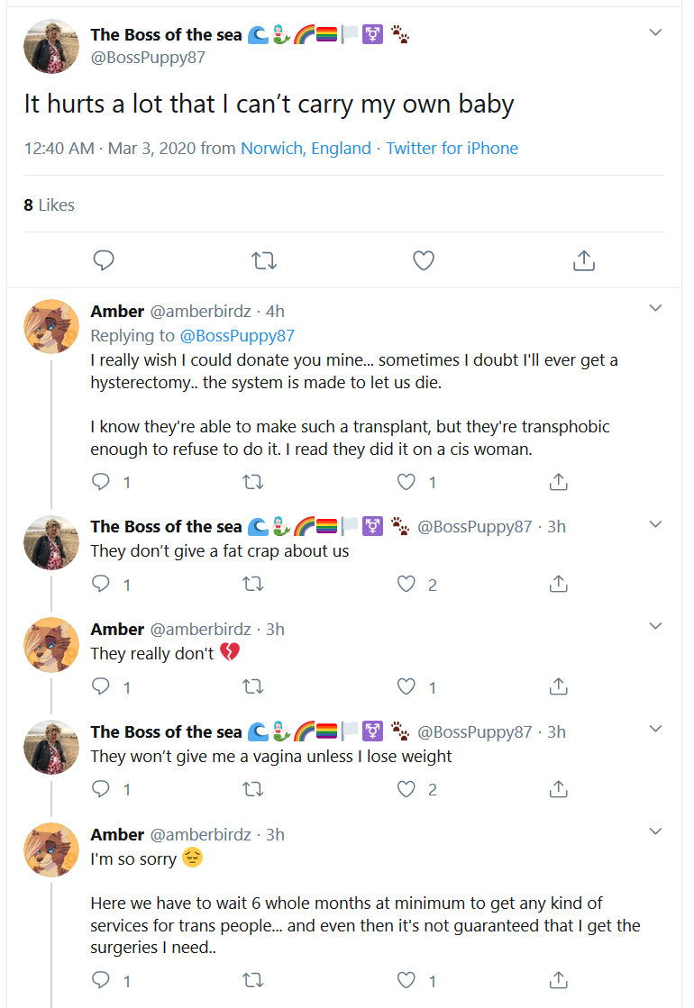The image size is (694, 1008).
Task: Share the main tweet via upload icon
Action: point(583,260)
